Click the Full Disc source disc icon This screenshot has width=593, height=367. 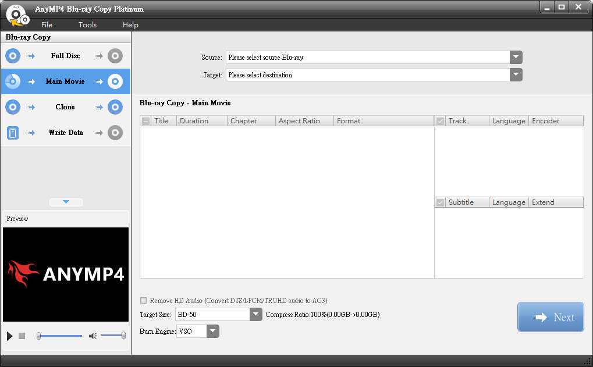[13, 56]
